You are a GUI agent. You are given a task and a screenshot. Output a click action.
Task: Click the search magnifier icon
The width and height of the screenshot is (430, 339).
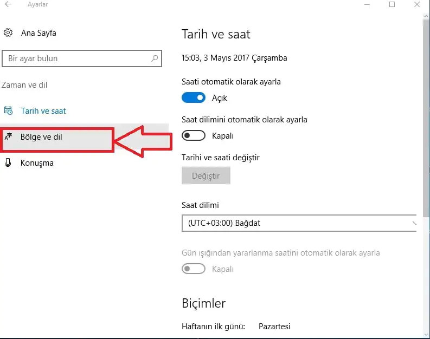coord(155,58)
